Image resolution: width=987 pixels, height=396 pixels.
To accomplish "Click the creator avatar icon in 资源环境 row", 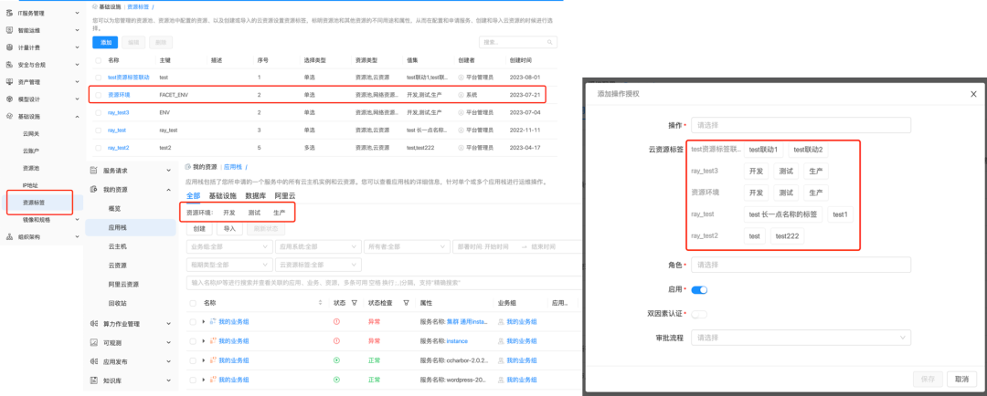I will [x=462, y=95].
